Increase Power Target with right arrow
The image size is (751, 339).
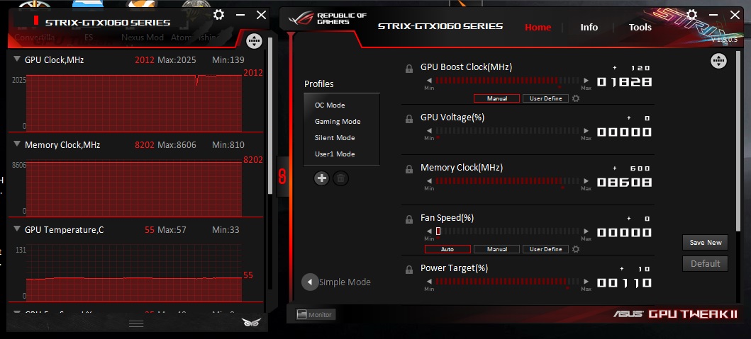pos(586,281)
